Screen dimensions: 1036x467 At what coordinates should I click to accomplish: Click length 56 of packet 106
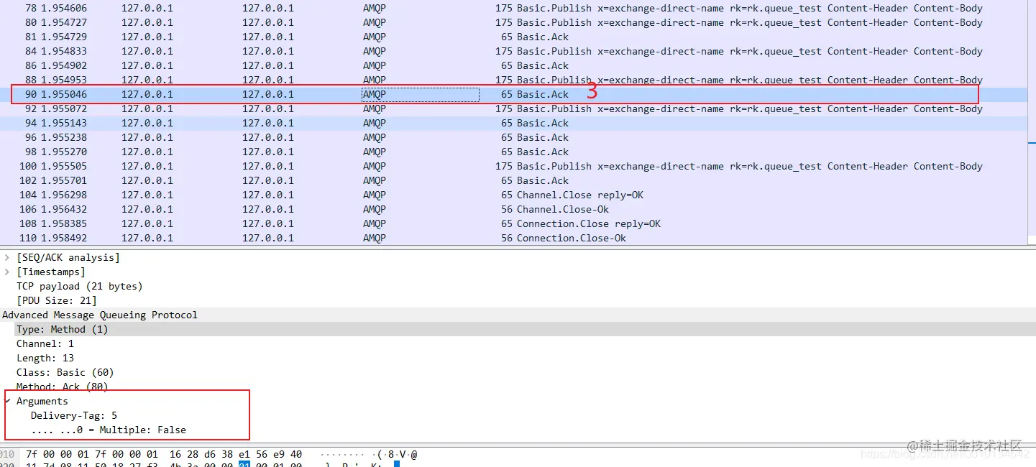tap(507, 209)
